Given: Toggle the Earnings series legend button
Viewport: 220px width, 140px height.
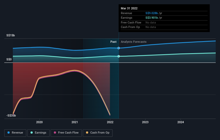Looking at the screenshot, I should click(38, 133).
